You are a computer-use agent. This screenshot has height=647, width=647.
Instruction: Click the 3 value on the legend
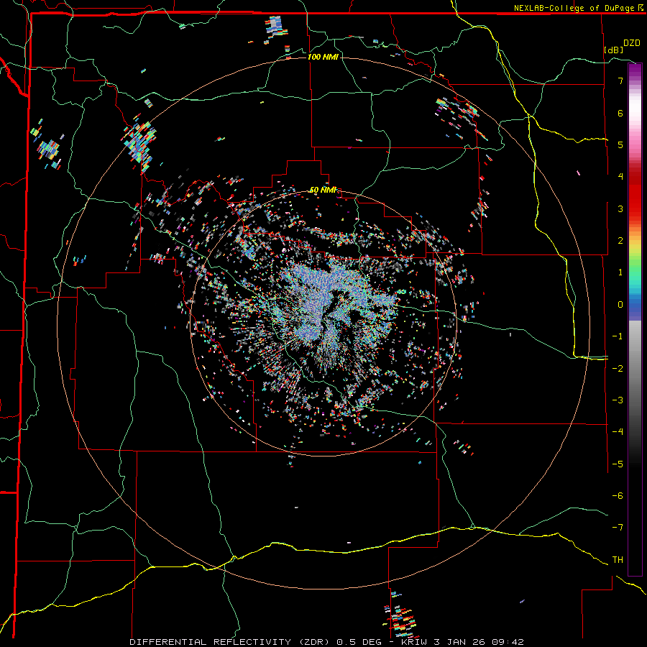[x=620, y=208]
